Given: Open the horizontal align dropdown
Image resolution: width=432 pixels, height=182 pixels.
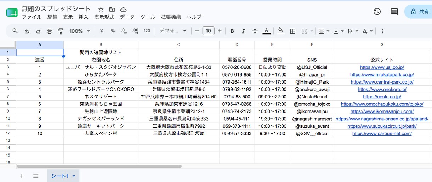Looking at the screenshot, I should coord(324,31).
